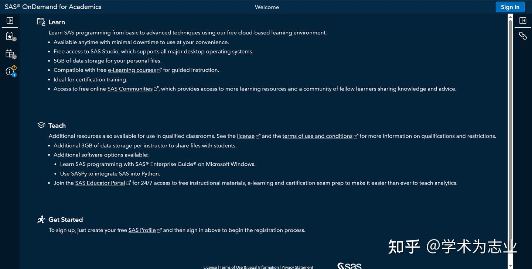The height and width of the screenshot is (269, 532).
Task: Click the SAS OnDemand for Academics title
Action: 53,7
